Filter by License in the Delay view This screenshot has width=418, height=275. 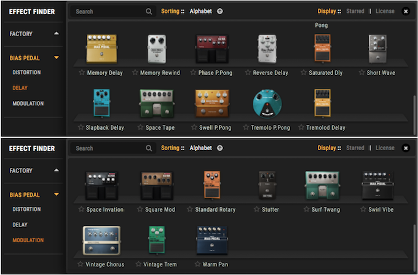click(x=385, y=12)
